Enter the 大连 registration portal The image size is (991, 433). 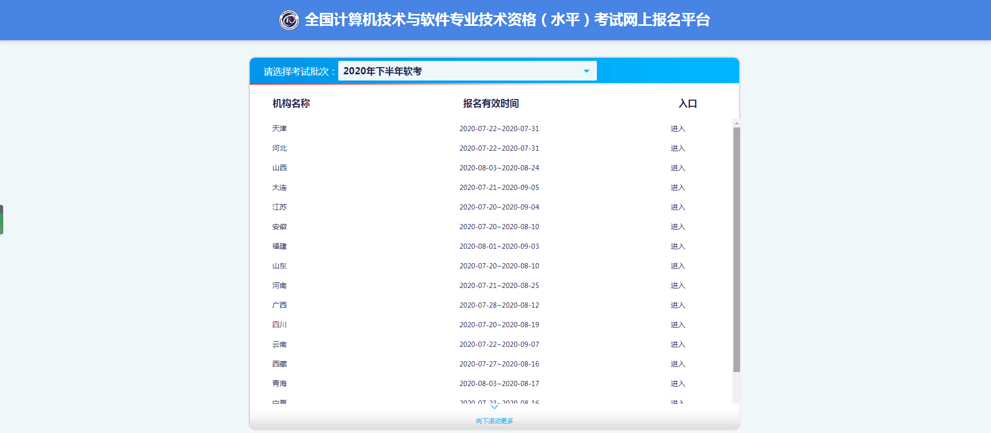pyautogui.click(x=678, y=187)
